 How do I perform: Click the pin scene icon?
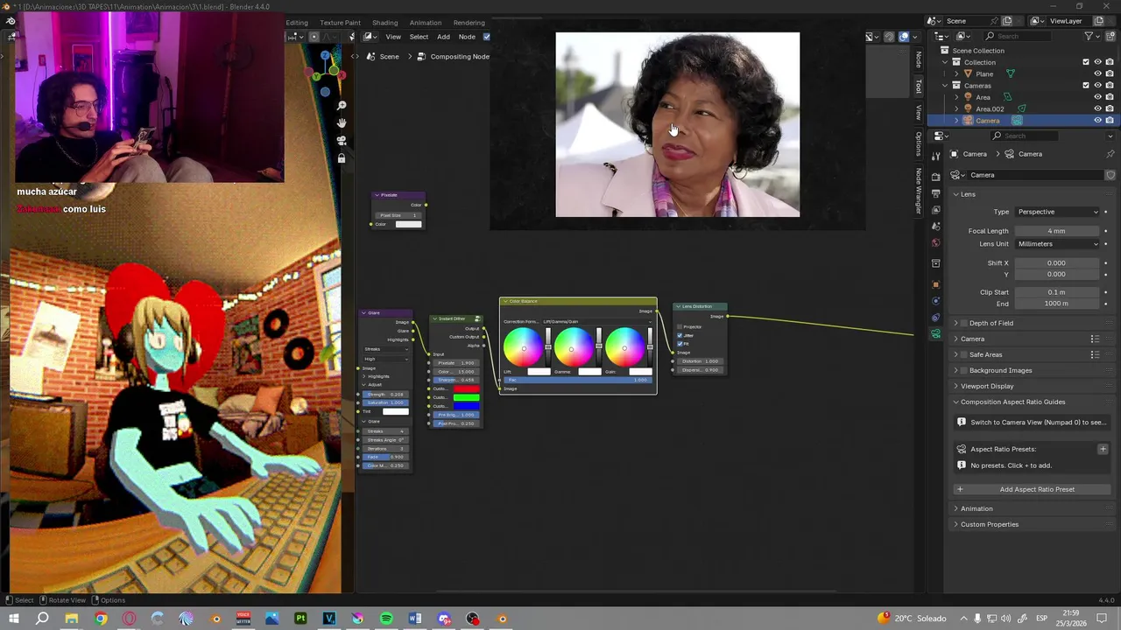click(992, 21)
